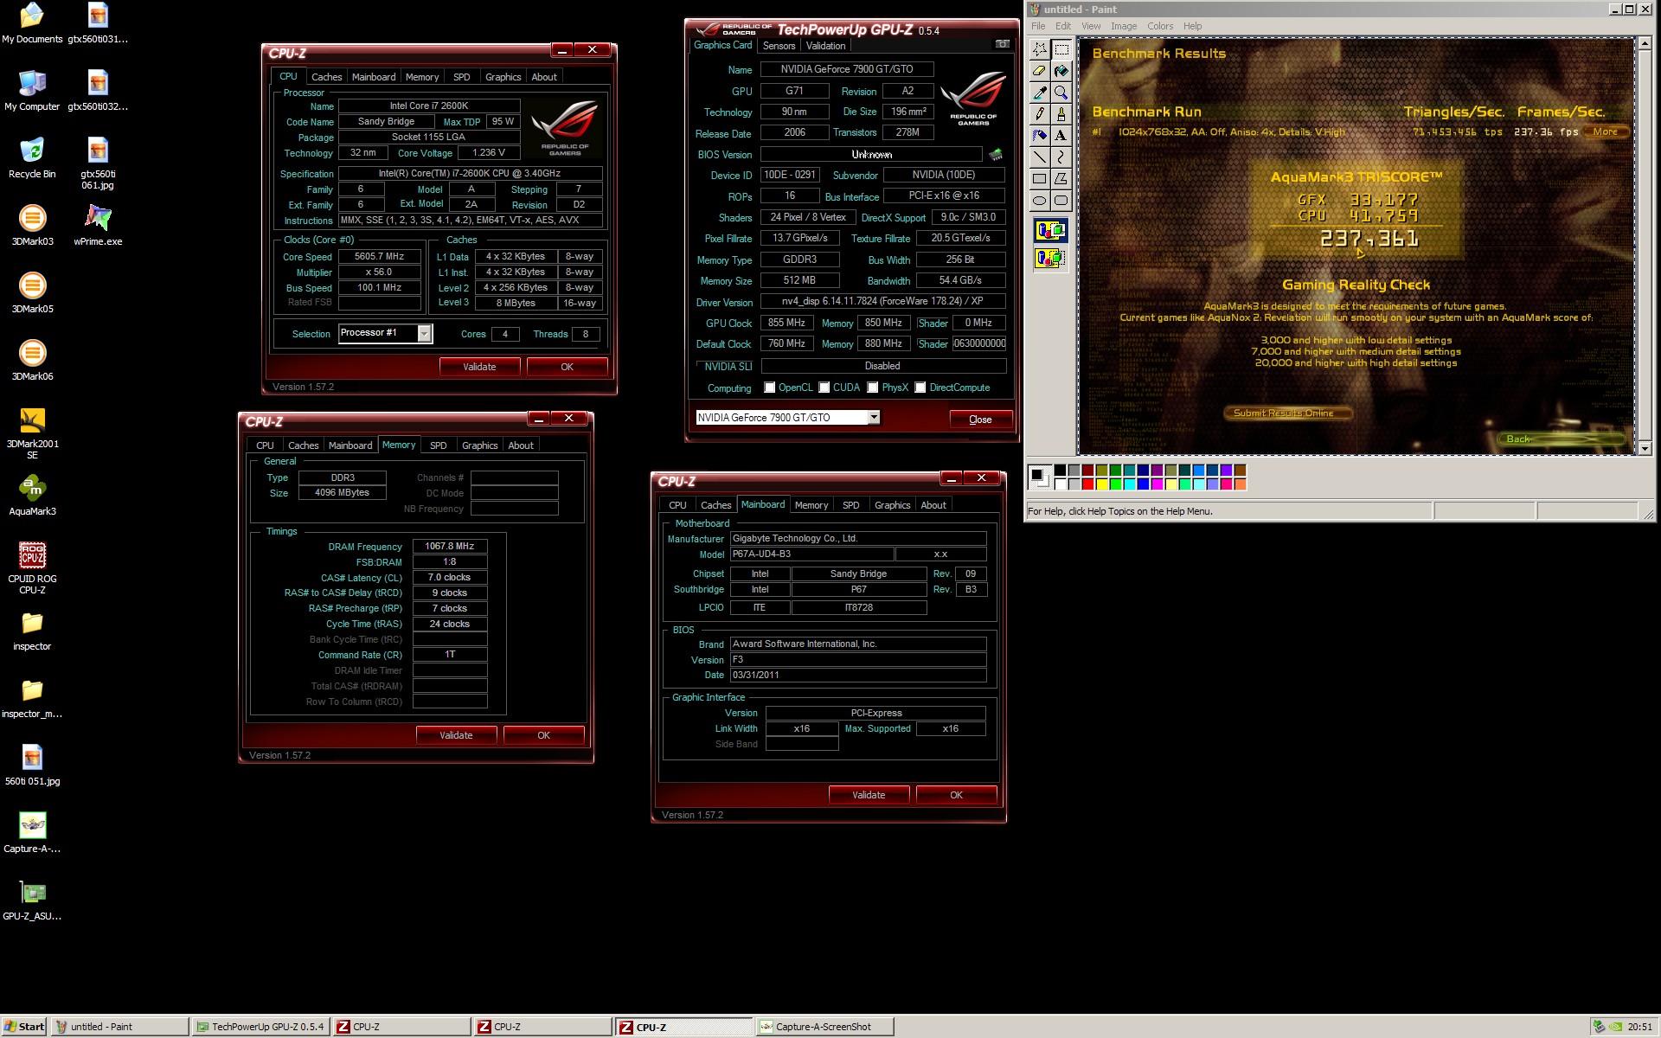This screenshot has width=1661, height=1038.
Task: Open the Colors menu in Paint
Action: [1160, 26]
